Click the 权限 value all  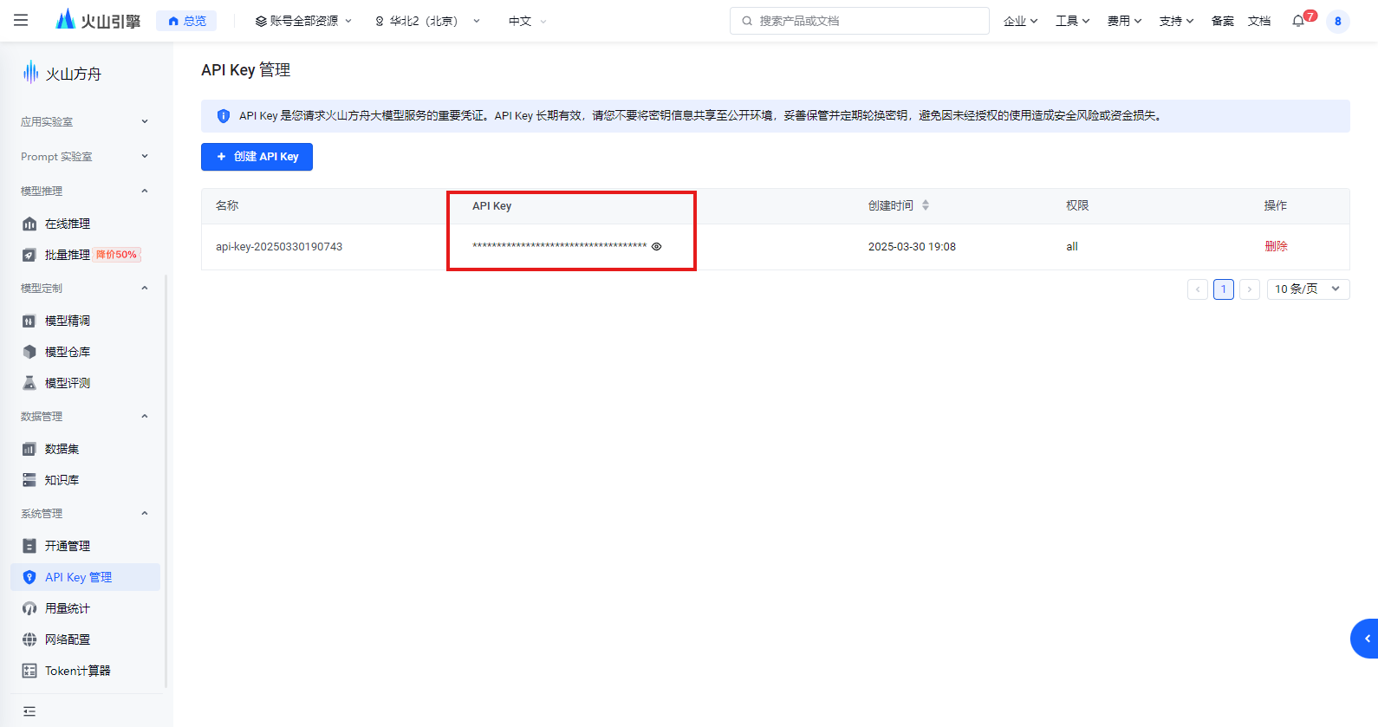1072,247
